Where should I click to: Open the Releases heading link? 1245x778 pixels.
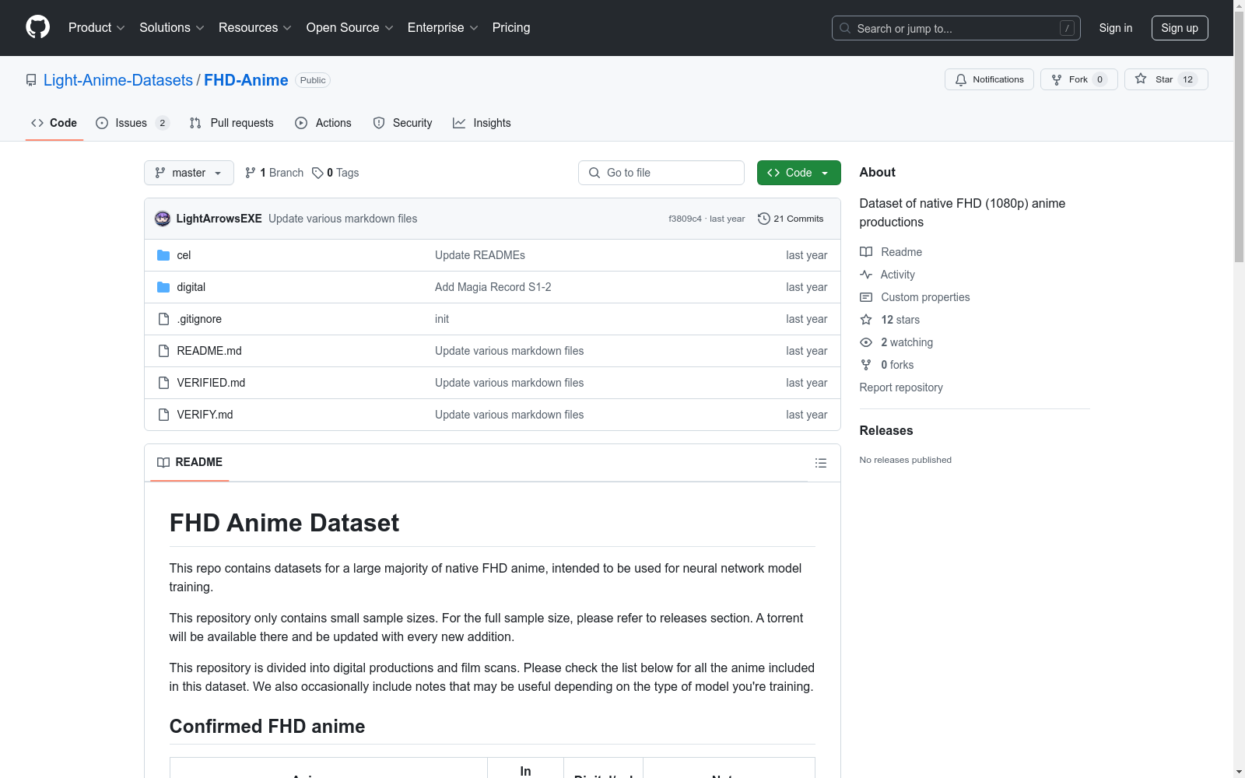coord(886,430)
